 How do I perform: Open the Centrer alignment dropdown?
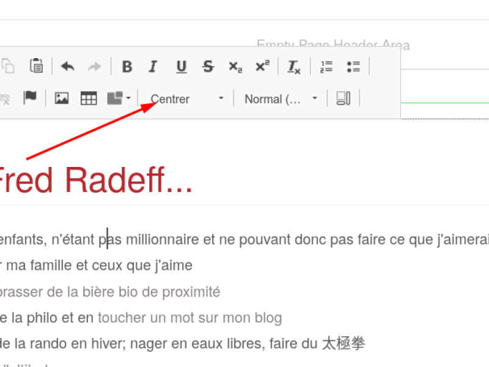click(x=187, y=99)
